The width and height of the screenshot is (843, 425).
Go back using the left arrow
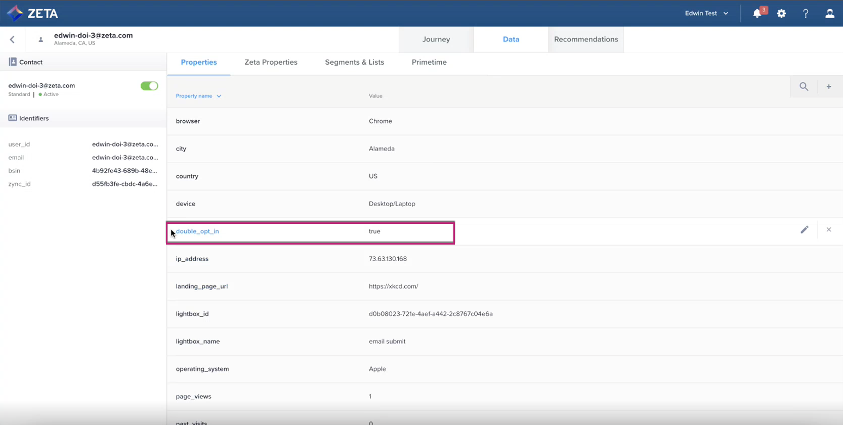pyautogui.click(x=12, y=39)
